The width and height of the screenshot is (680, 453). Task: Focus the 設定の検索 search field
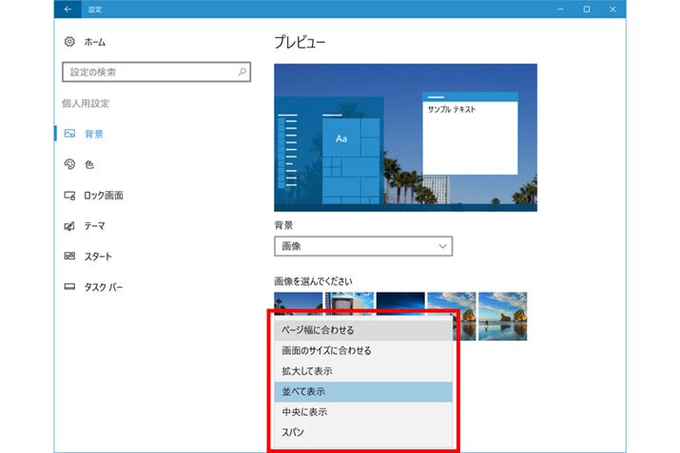click(x=147, y=72)
